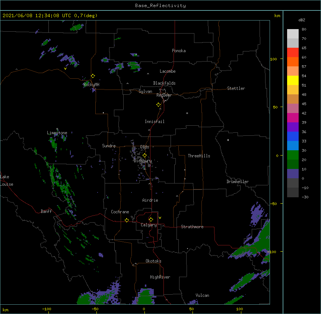This screenshot has width=321, height=314.
Task: Select the light blue 33-30 dBZ swatch
Action: click(293, 146)
